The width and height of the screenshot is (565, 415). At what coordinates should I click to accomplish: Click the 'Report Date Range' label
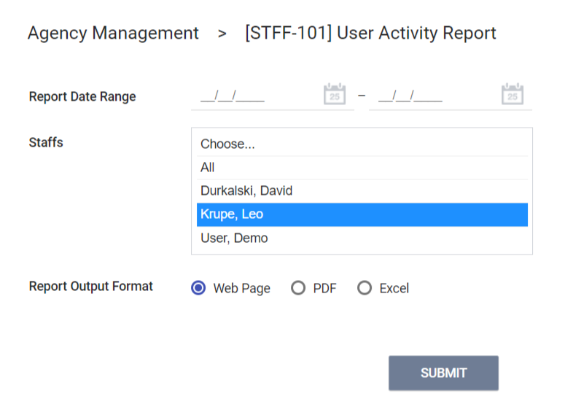tap(82, 96)
